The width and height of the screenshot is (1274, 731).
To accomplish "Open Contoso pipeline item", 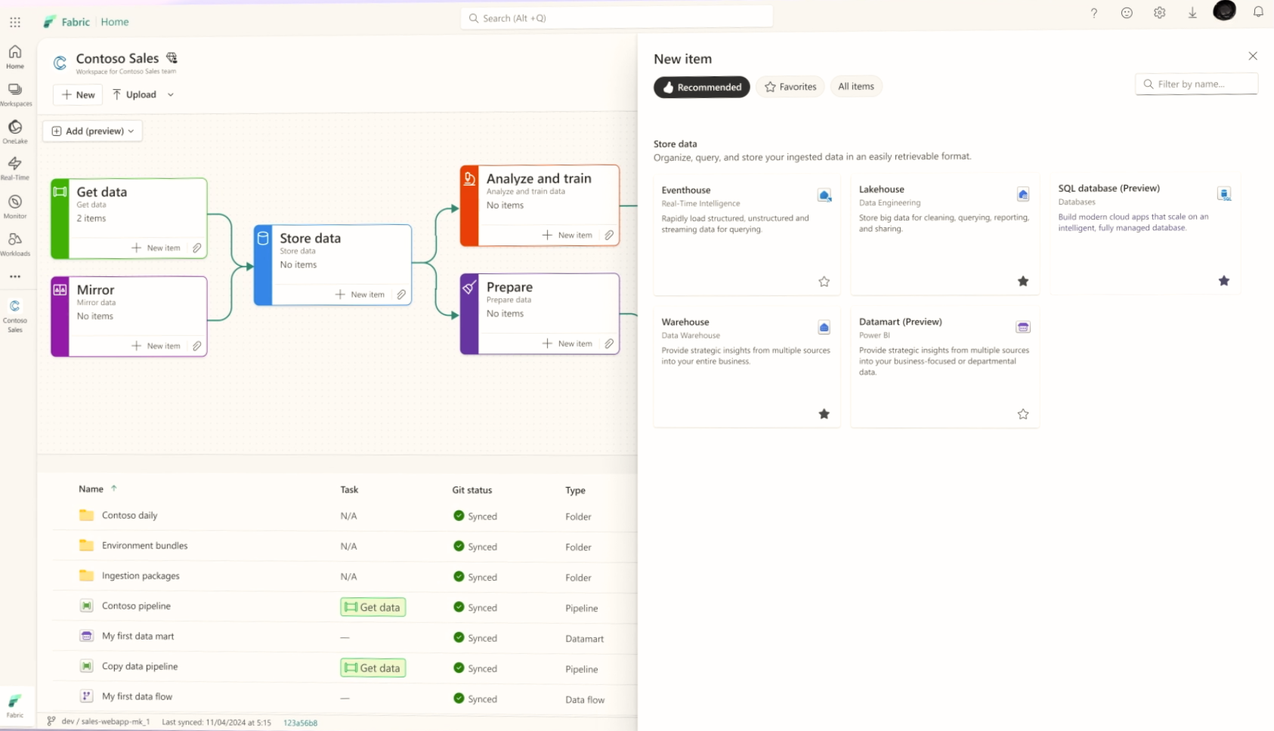I will click(136, 606).
